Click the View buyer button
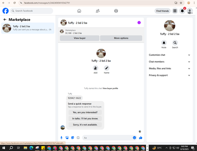This screenshot has width=197, height=151. 80,38
